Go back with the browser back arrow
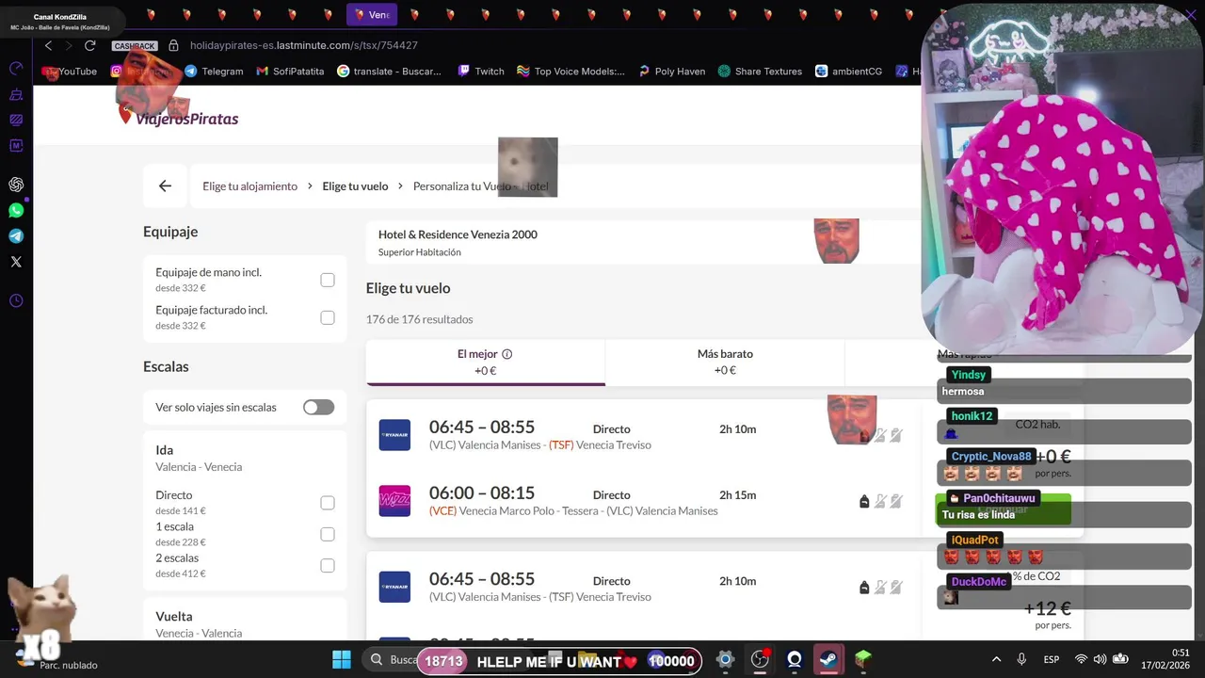 48,45
